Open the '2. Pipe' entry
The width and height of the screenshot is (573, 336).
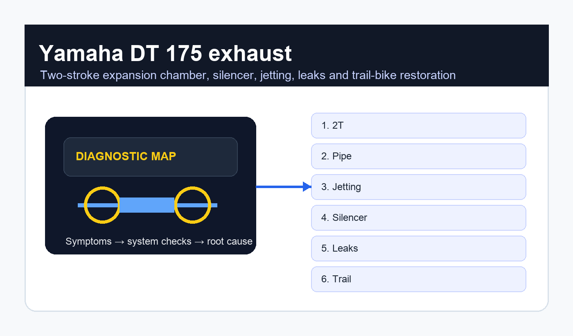(x=418, y=156)
